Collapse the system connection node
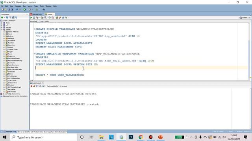 [2, 30]
